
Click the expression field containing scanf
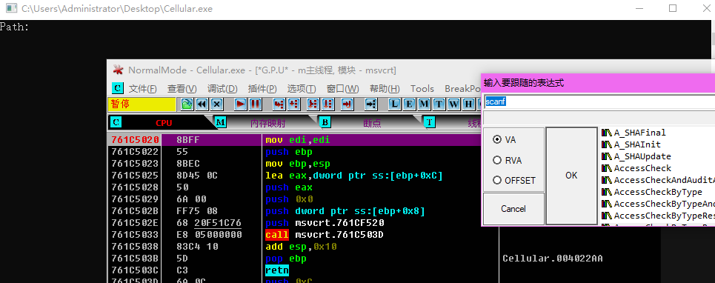click(599, 101)
